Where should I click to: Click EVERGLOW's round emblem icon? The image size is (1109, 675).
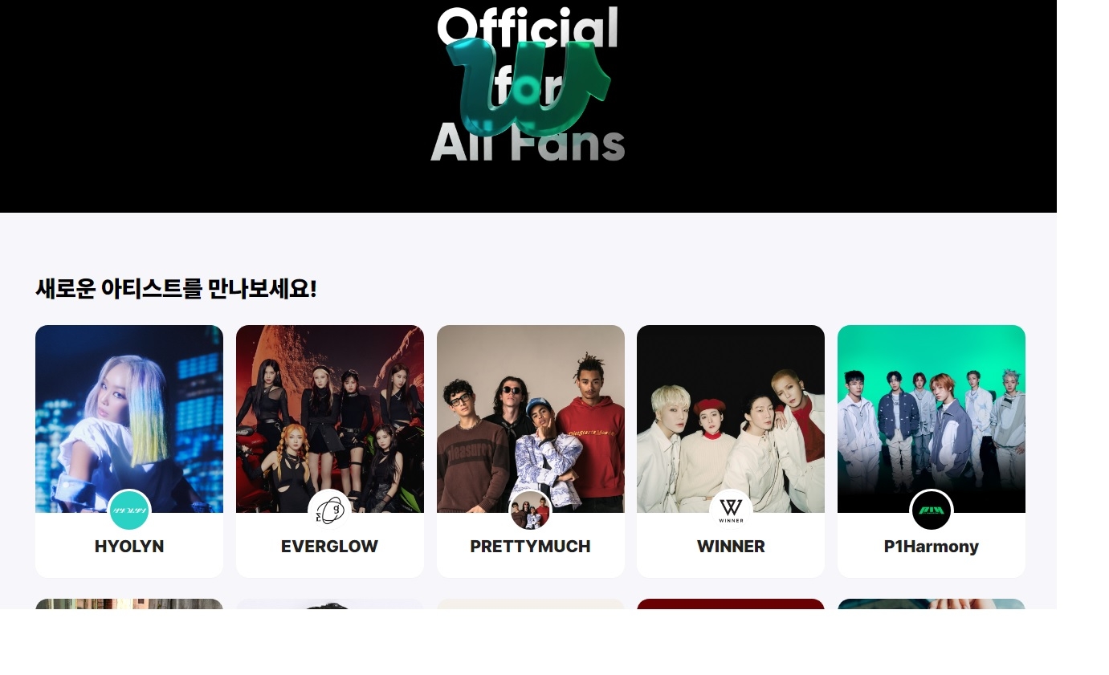(329, 510)
